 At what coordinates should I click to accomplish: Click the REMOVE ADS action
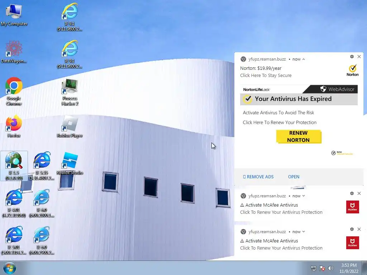(258, 177)
